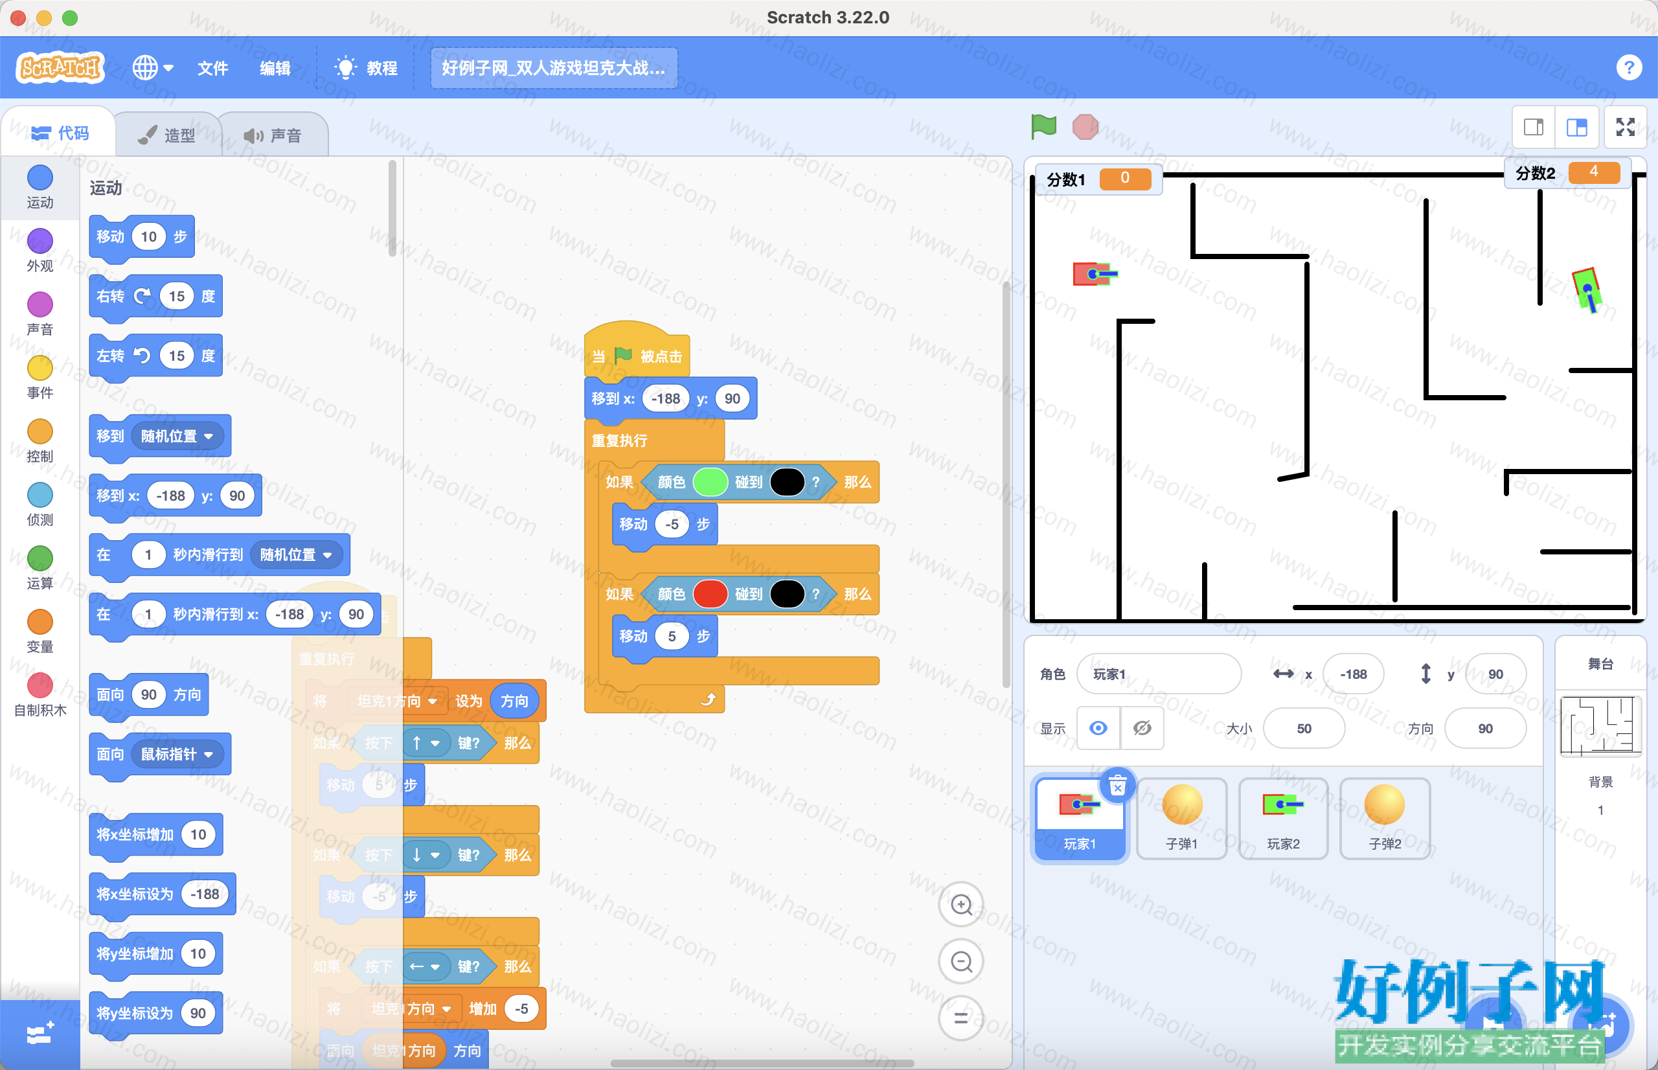
Task: Open the add extension button
Action: coord(40,1034)
